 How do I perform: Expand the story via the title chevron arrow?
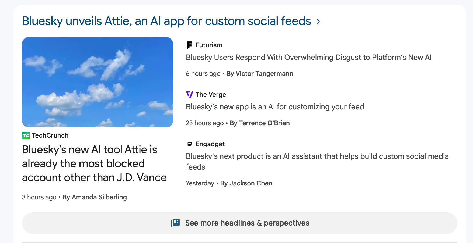click(318, 22)
